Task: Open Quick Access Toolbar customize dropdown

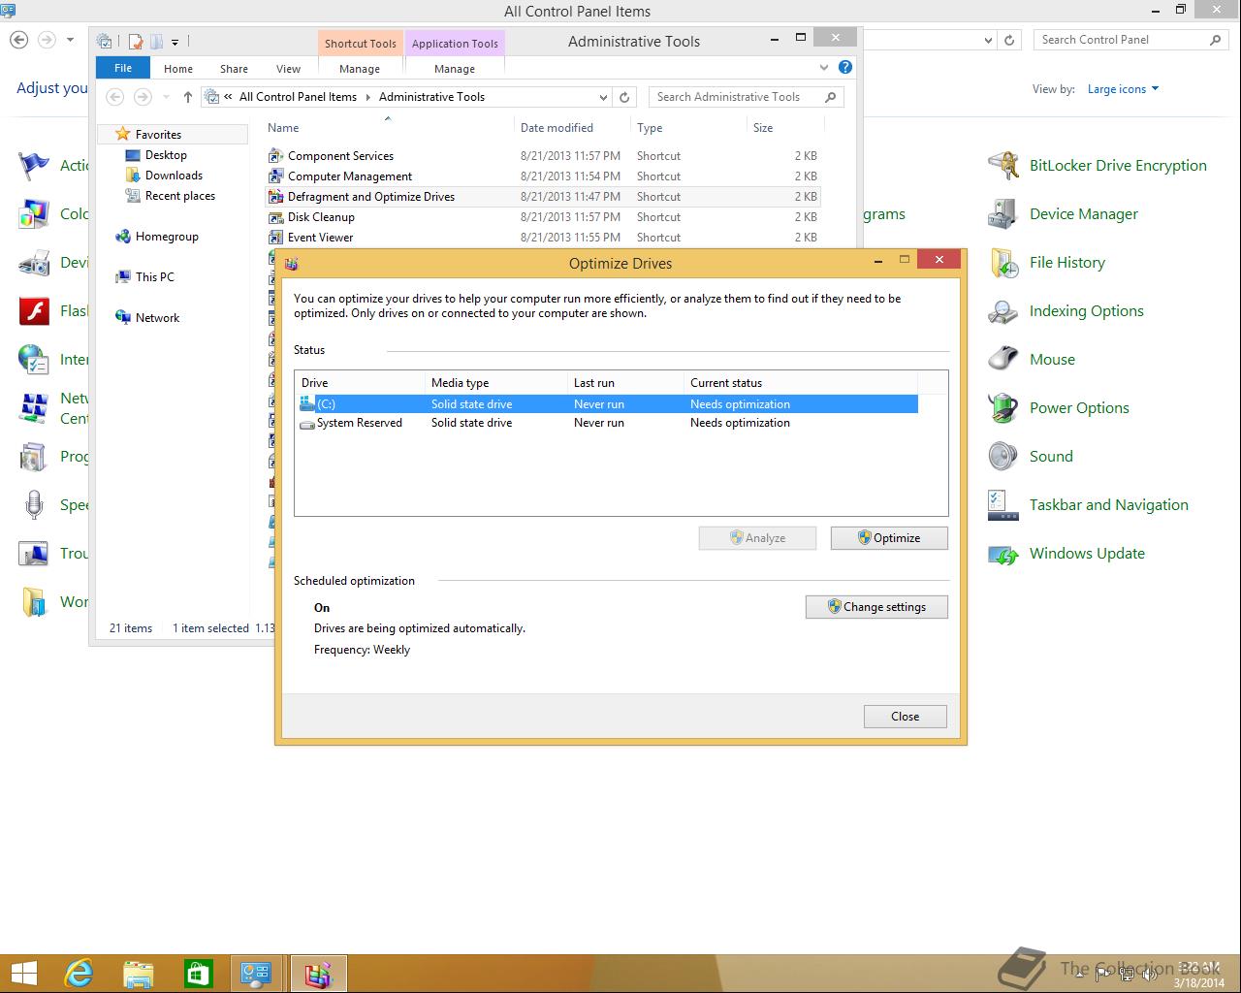Action: (175, 42)
